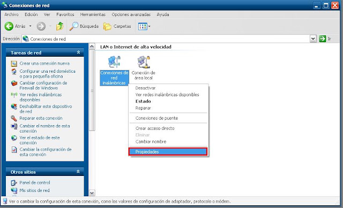
Task: Open the Edición menu
Action: (x=31, y=14)
